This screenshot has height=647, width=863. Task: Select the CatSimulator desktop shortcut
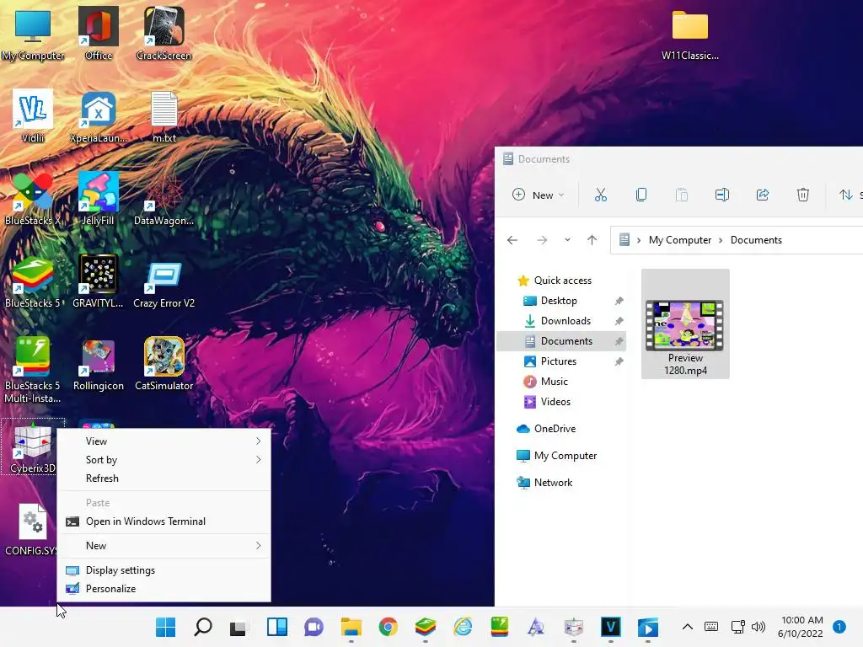[164, 364]
